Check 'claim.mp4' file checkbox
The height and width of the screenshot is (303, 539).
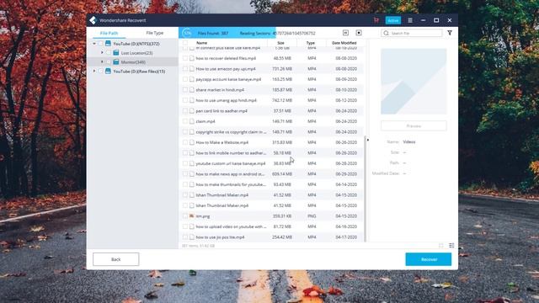pos(185,121)
